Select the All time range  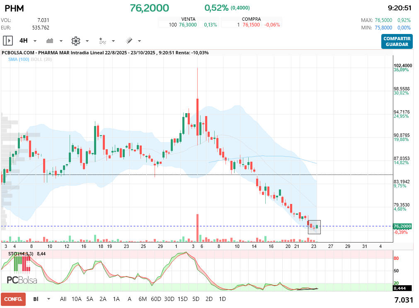63,299
